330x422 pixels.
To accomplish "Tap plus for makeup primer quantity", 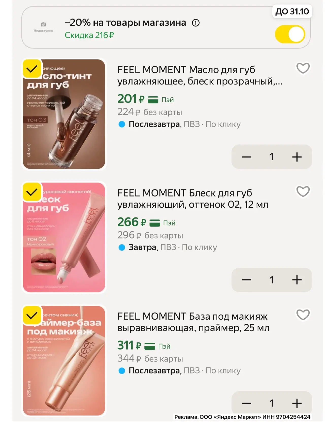I will 297,403.
